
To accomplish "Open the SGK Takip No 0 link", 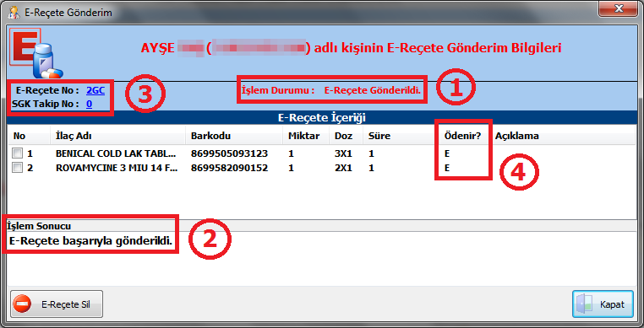I will coord(89,104).
